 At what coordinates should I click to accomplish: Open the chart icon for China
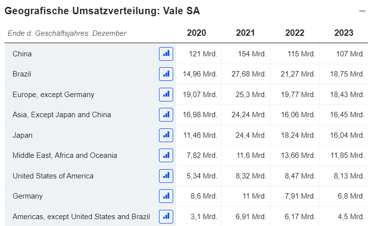(x=166, y=53)
